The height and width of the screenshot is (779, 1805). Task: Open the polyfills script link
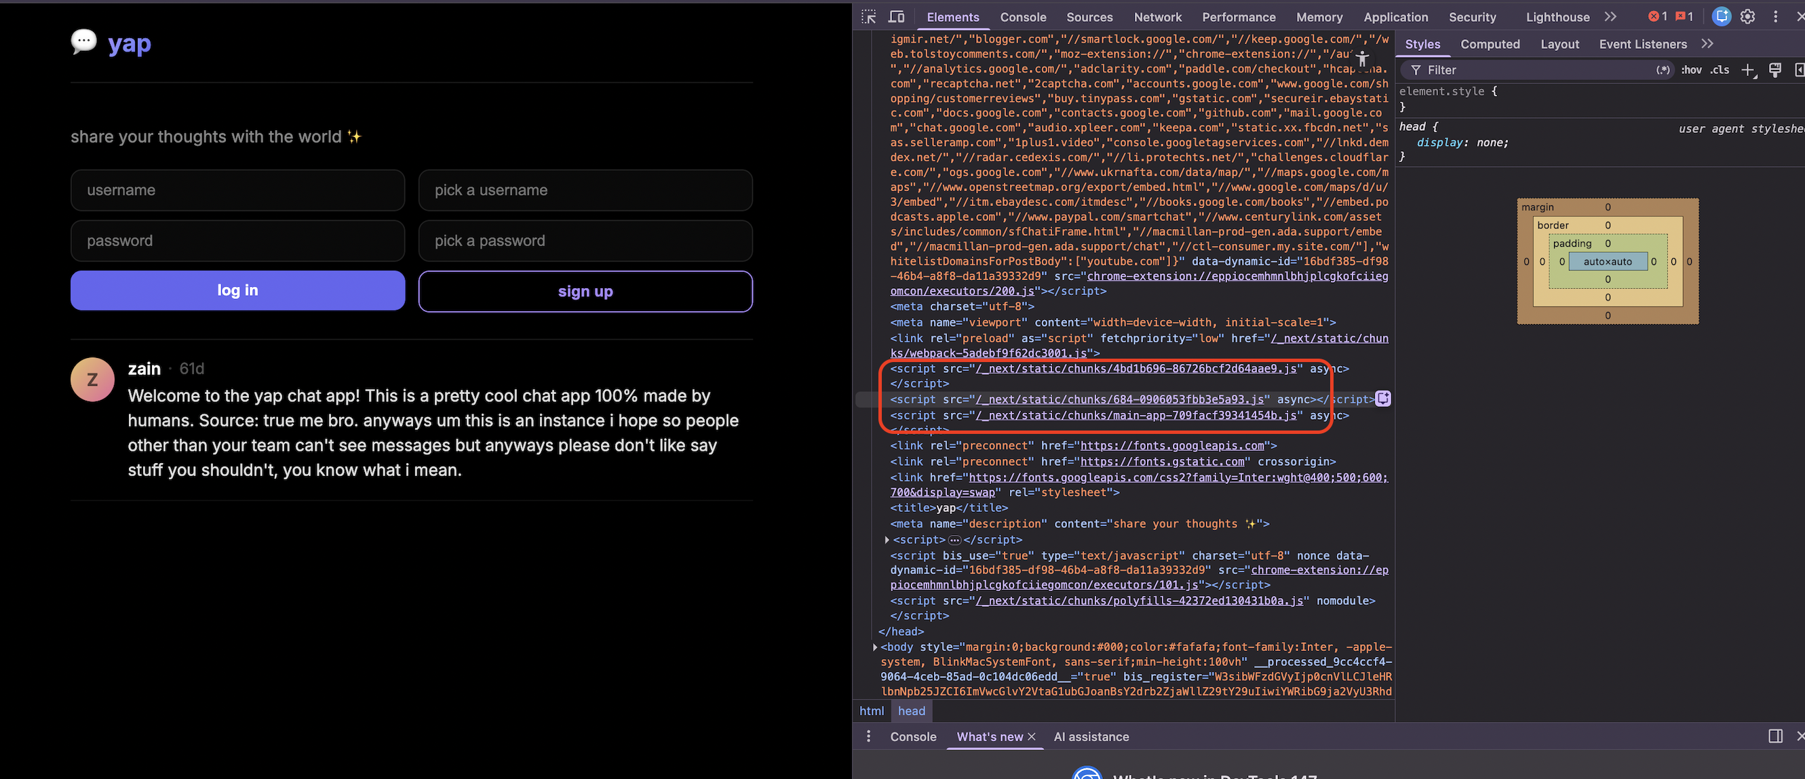1140,601
